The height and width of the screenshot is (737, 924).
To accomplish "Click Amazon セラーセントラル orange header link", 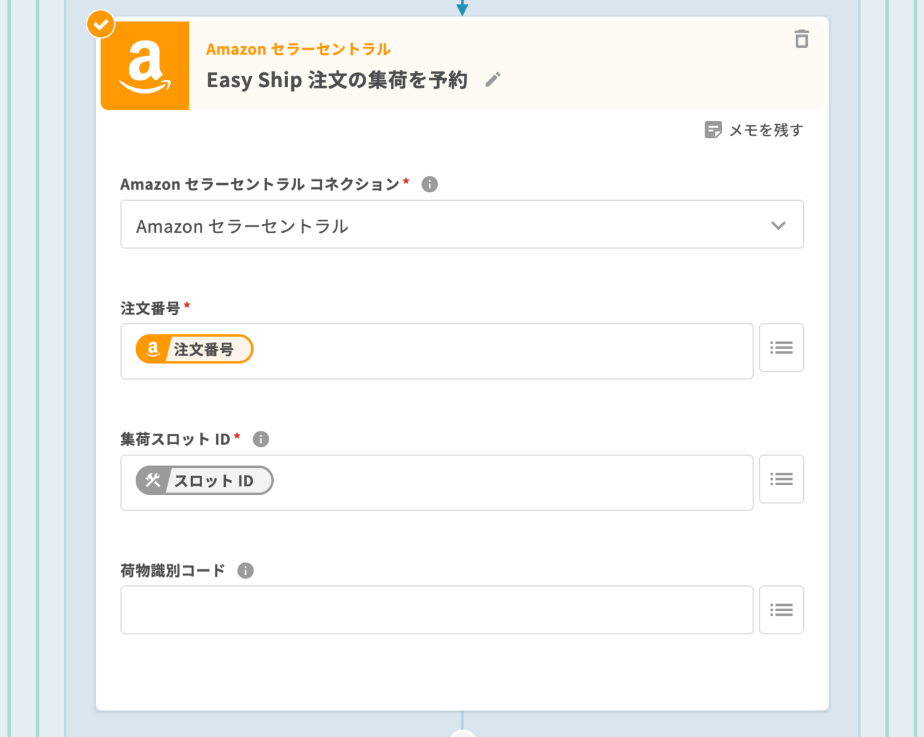I will click(x=298, y=49).
